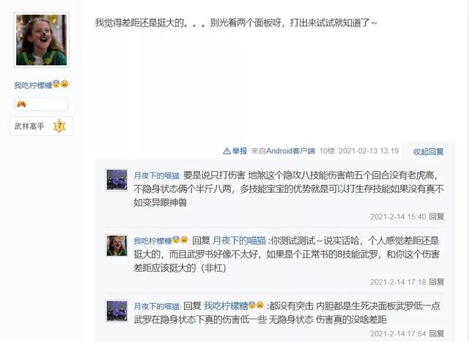This screenshot has width=469, height=342.
Task: Click the 举报 report link
Action: (240, 151)
